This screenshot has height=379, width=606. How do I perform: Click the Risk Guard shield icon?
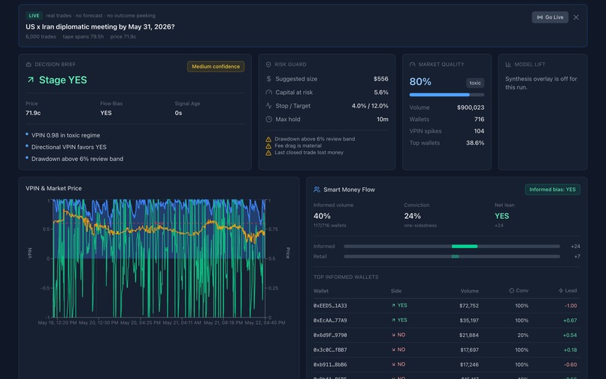click(268, 65)
